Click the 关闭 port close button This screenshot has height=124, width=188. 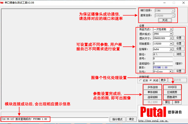pos(165,20)
